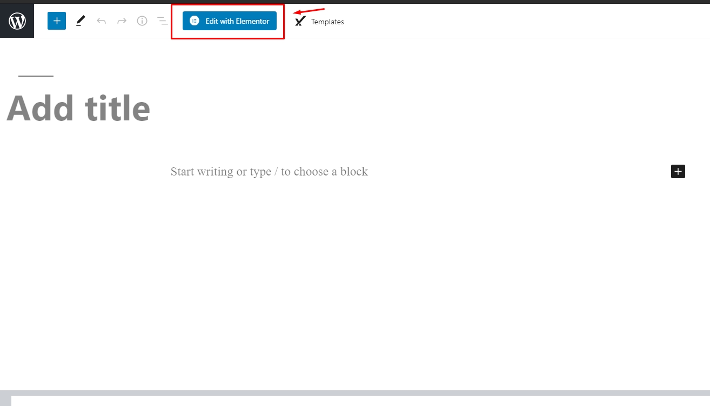Screen dimensions: 710x406
Task: Open the block inserter with the blue plus
Action: coord(56,21)
